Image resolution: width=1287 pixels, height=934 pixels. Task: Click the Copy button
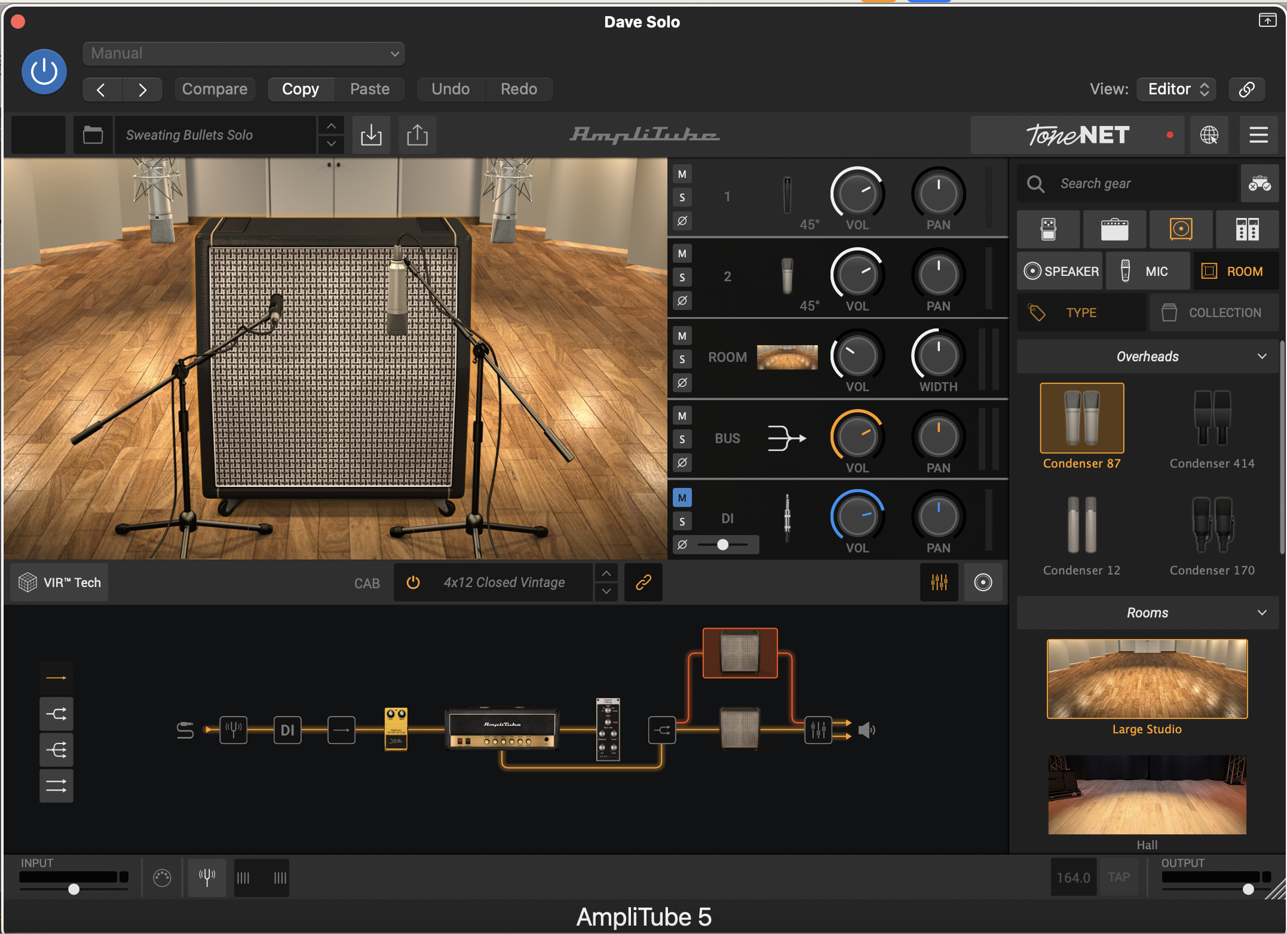[301, 89]
